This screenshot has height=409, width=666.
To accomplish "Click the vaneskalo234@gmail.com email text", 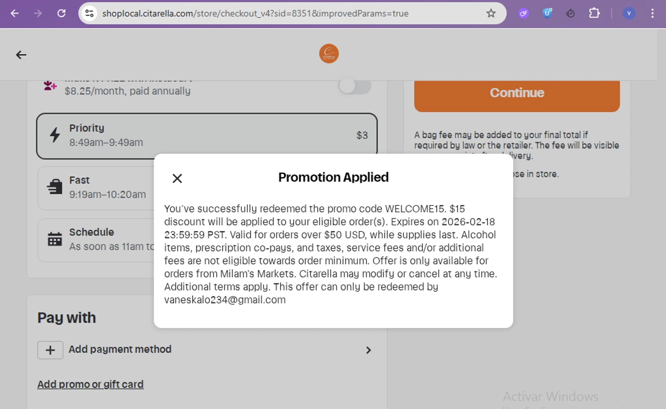I will 225,300.
